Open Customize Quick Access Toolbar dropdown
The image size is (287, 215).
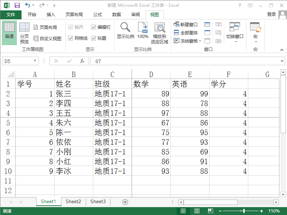[55, 5]
